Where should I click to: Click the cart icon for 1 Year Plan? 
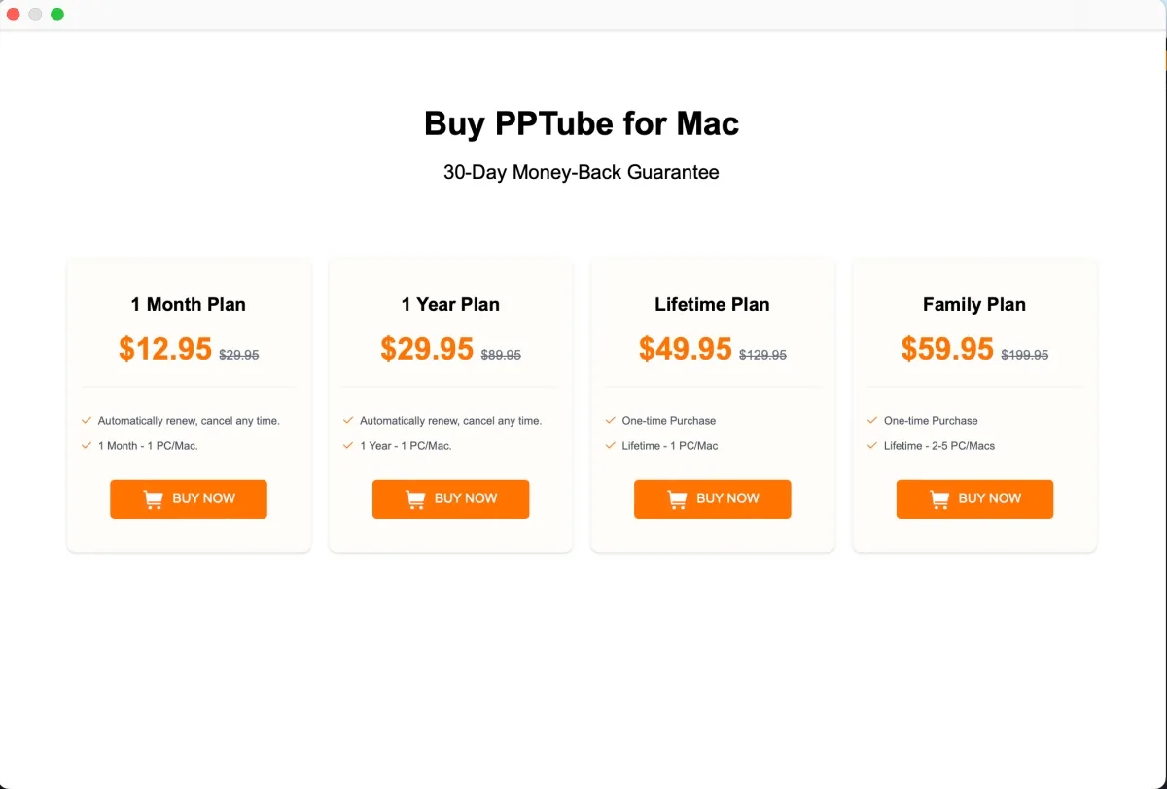415,499
